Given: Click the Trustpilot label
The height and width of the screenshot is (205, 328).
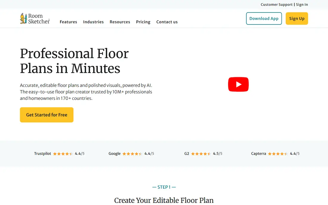Looking at the screenshot, I should (x=42, y=153).
